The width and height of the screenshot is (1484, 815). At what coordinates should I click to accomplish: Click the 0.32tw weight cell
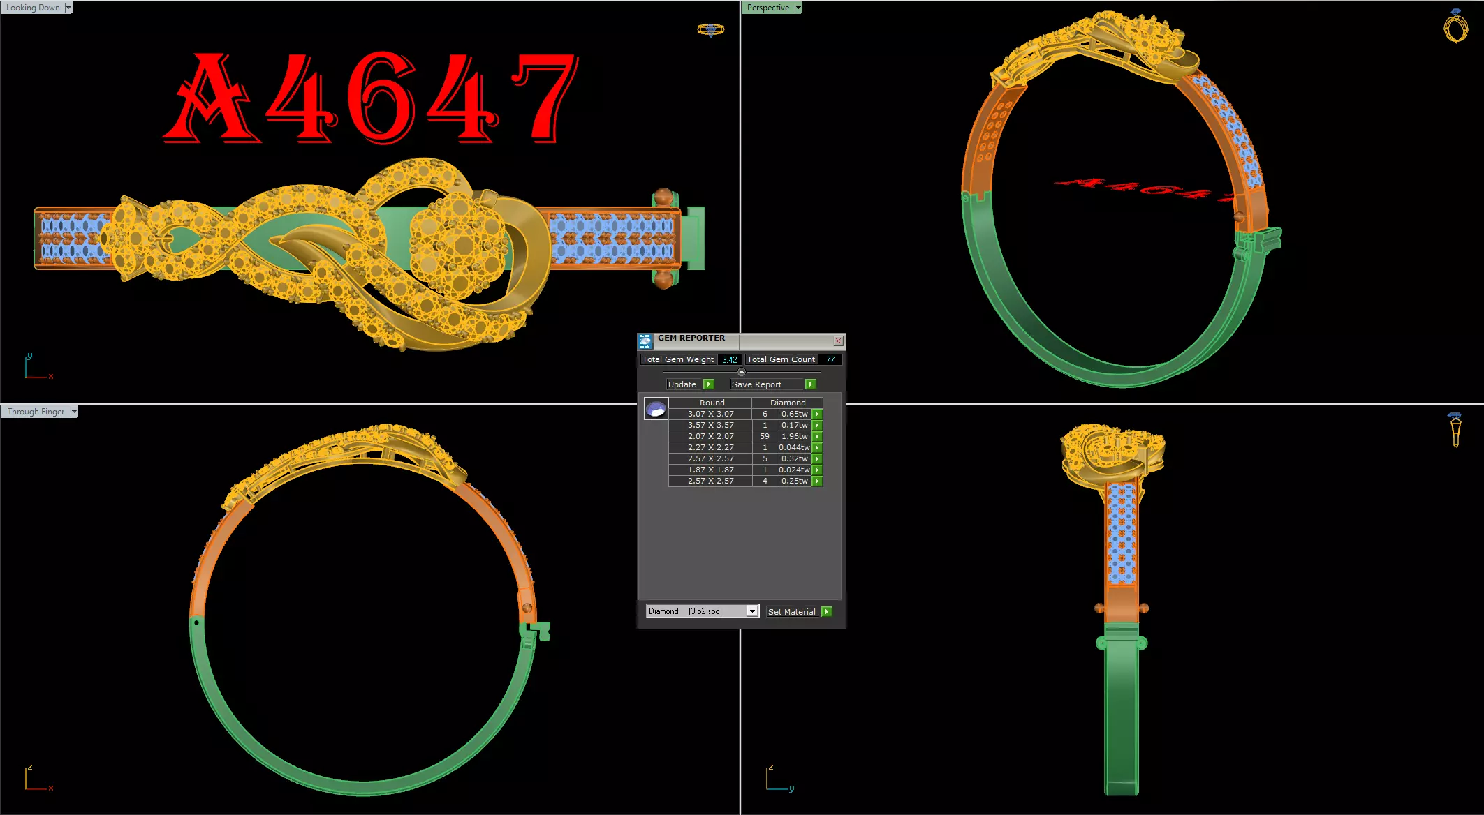click(x=794, y=458)
